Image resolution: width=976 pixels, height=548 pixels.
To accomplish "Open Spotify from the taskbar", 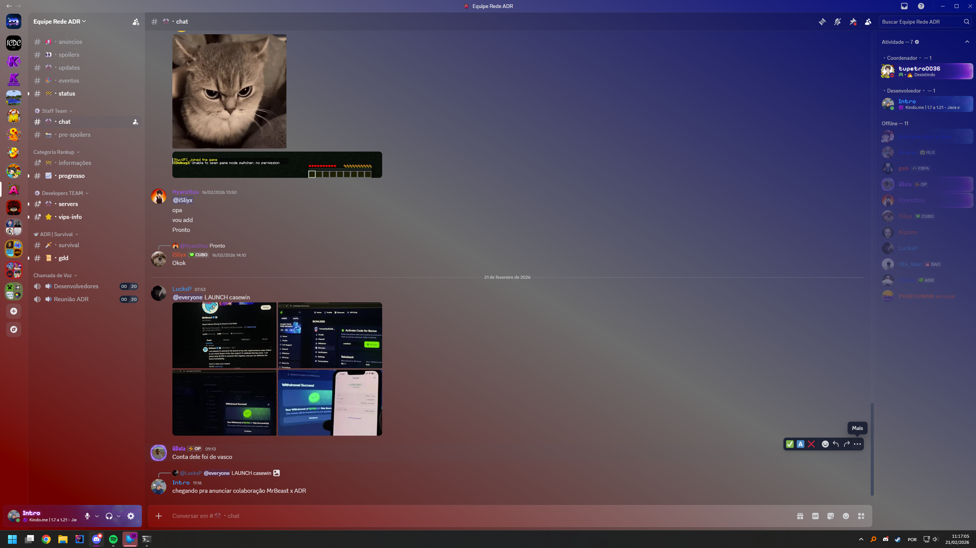I will 112,540.
